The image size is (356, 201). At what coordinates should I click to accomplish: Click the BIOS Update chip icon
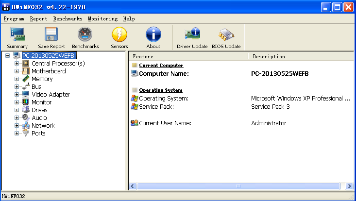tap(226, 38)
